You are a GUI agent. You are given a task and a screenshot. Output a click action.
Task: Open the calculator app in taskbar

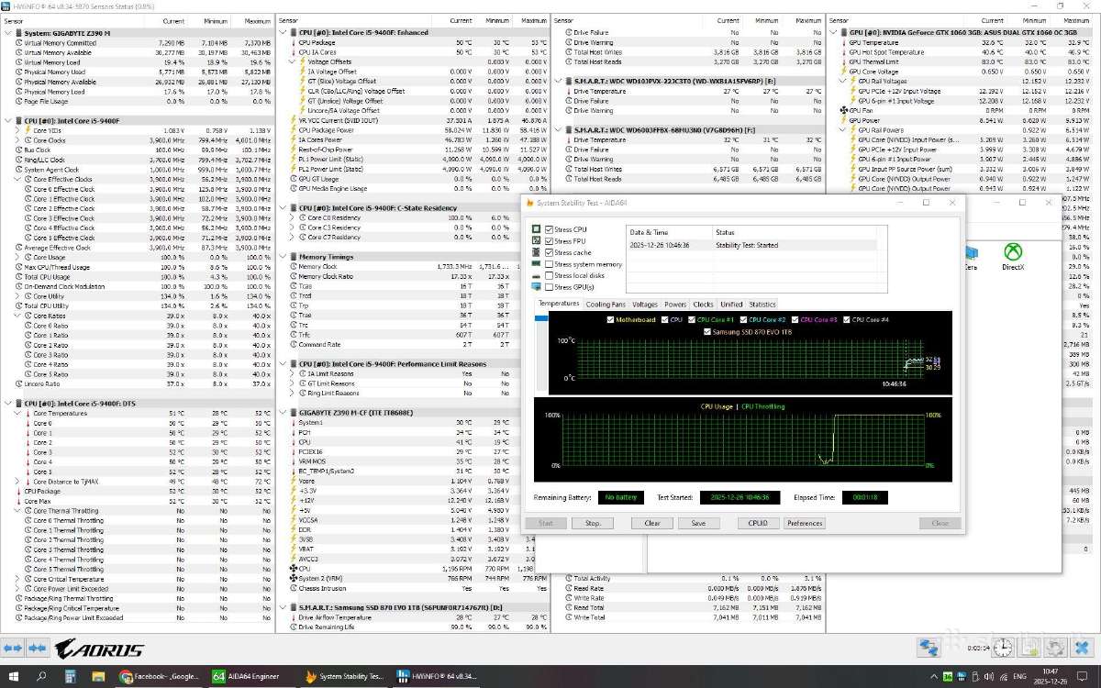coord(71,676)
